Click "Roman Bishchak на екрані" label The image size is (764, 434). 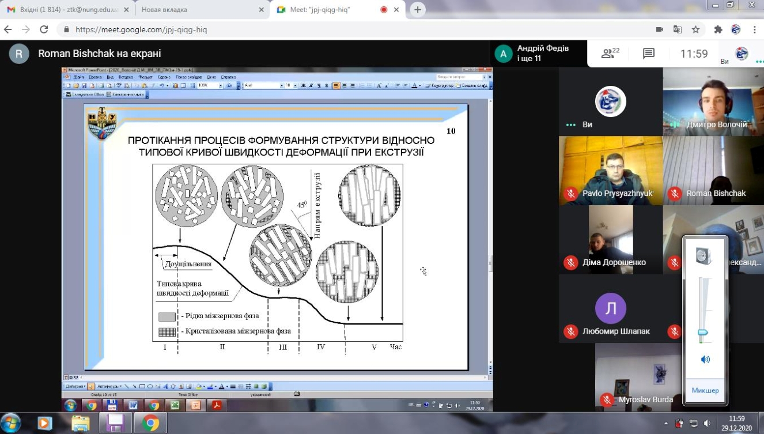click(100, 54)
